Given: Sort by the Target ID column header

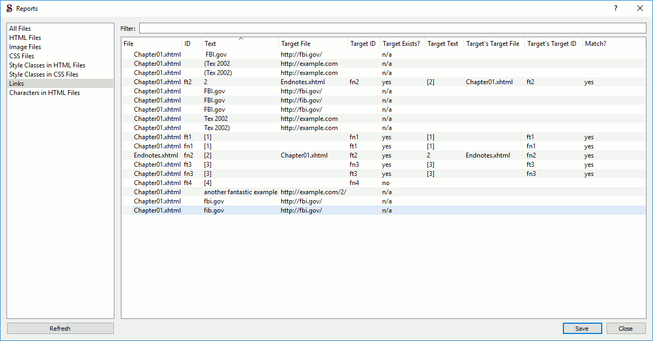Looking at the screenshot, I should tap(364, 44).
